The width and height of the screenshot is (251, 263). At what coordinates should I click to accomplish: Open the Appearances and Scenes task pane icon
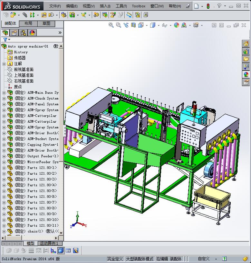(246, 75)
